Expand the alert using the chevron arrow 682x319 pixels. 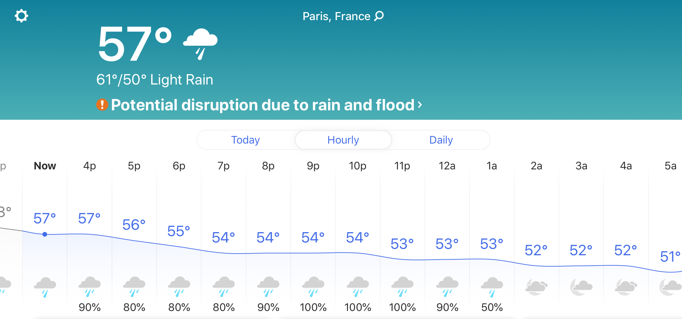pos(420,105)
